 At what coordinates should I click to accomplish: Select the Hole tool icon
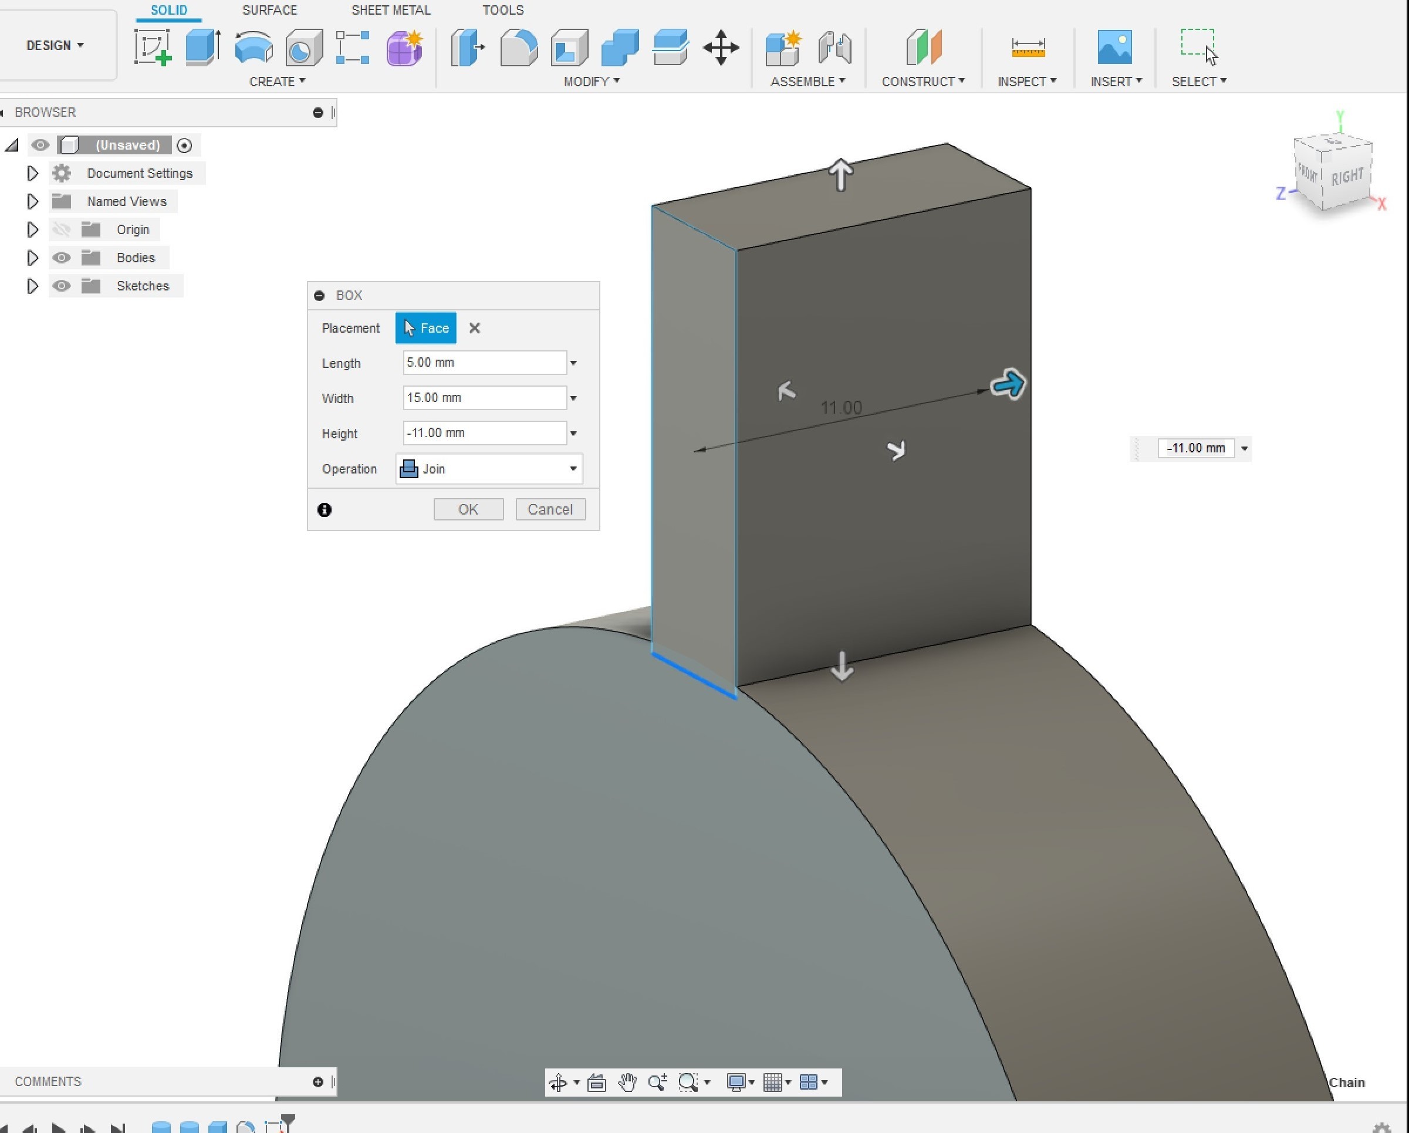pos(304,47)
